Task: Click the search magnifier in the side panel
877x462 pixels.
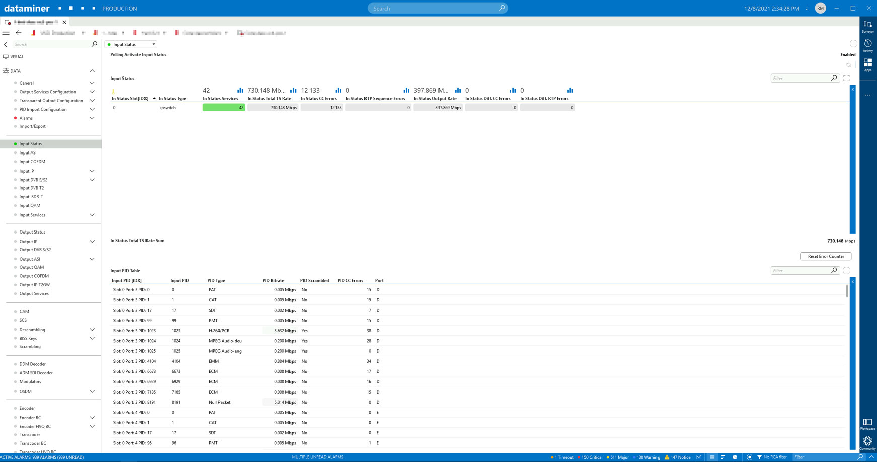Action: [x=94, y=44]
